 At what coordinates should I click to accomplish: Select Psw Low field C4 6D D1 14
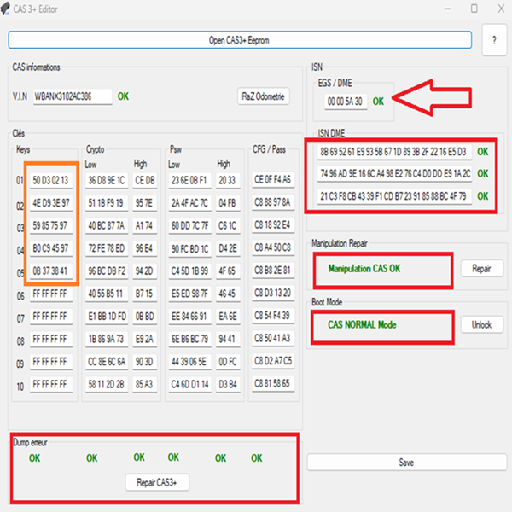[x=189, y=384]
